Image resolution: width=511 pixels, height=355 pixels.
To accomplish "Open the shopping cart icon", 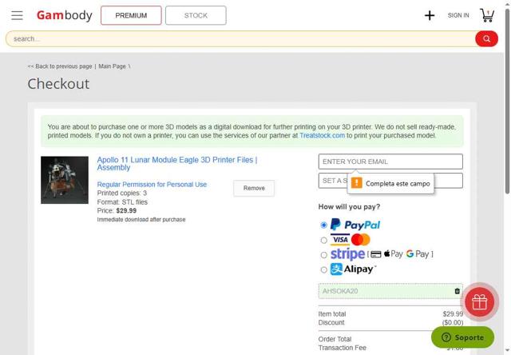I will (x=487, y=15).
